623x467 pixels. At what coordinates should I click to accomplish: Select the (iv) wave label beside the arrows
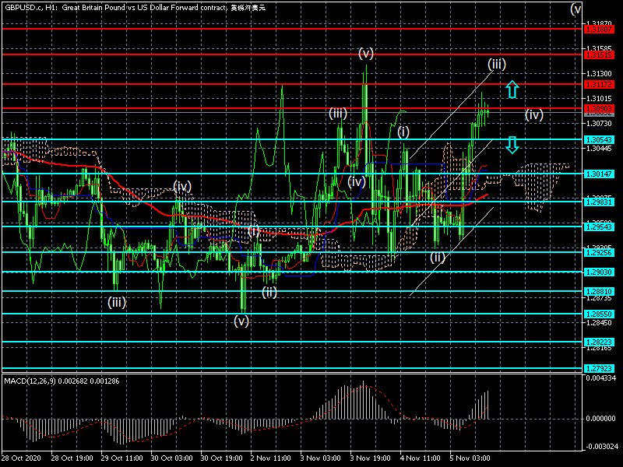pyautogui.click(x=533, y=115)
